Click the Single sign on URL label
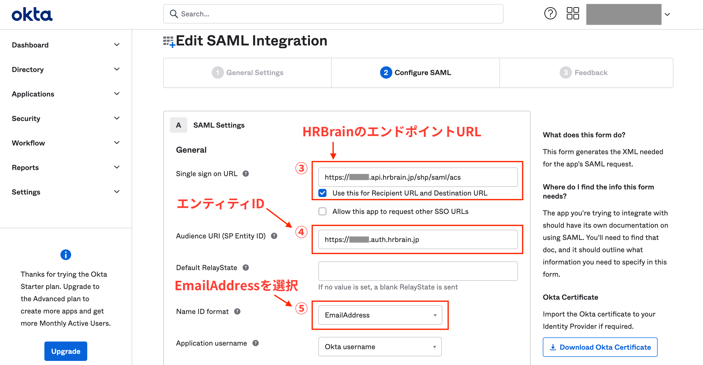 click(x=207, y=174)
